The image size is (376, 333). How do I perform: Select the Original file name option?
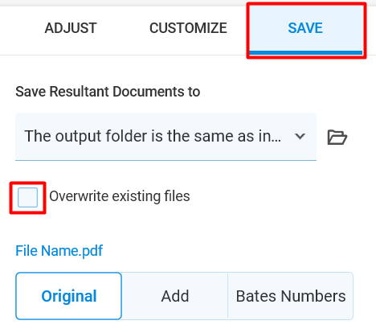69,296
